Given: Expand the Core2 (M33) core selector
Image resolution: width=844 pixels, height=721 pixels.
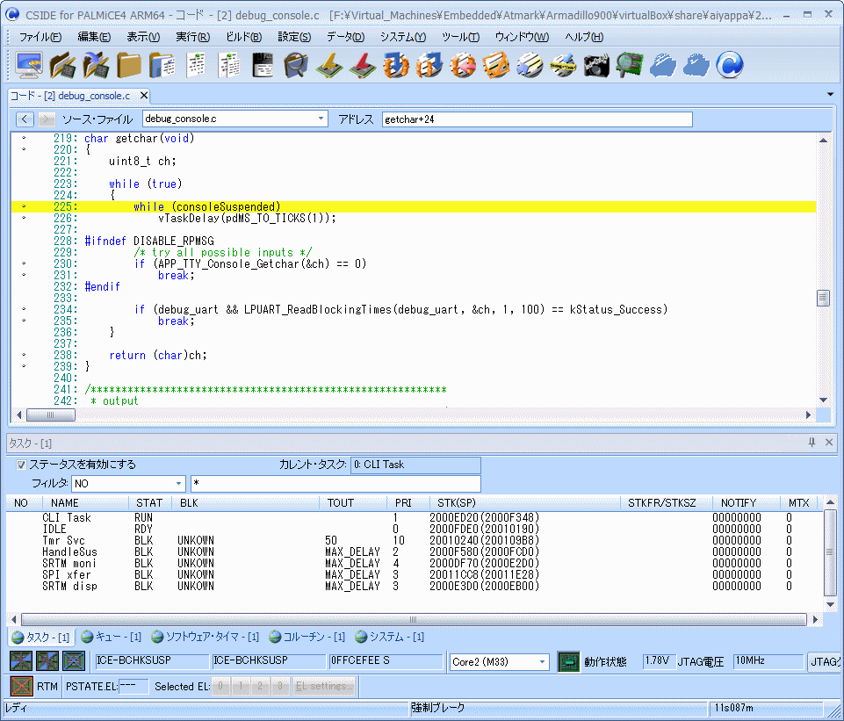Looking at the screenshot, I should [x=542, y=661].
